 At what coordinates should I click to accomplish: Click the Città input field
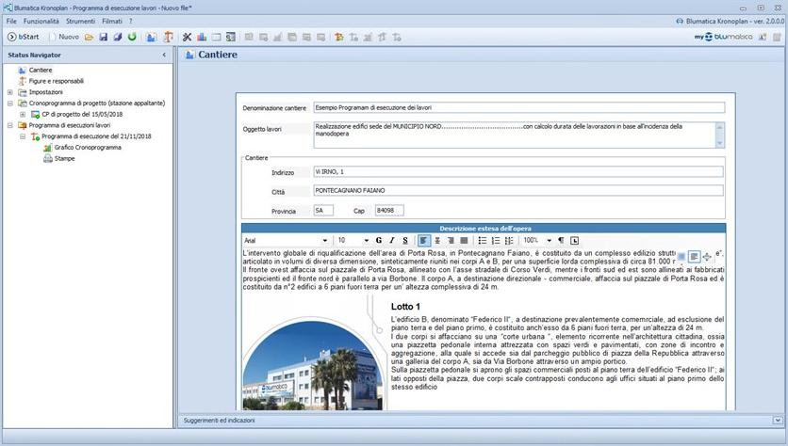(x=517, y=191)
